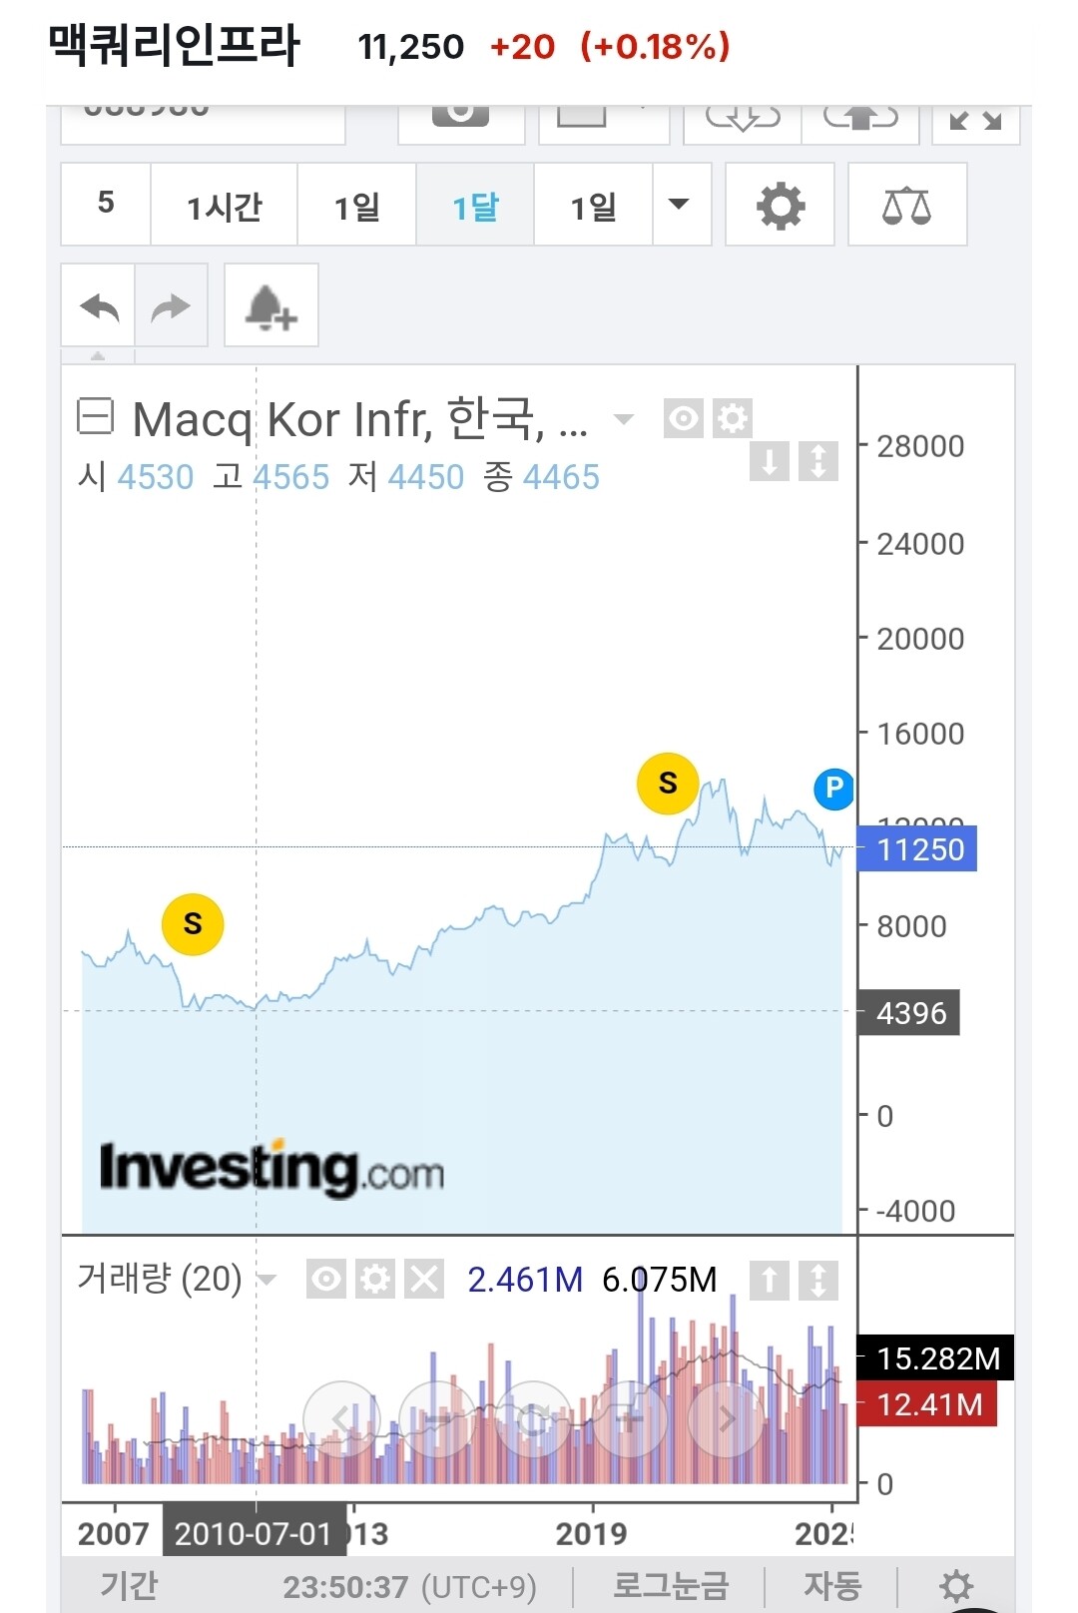Toggle 자동 auto scale

click(x=832, y=1585)
